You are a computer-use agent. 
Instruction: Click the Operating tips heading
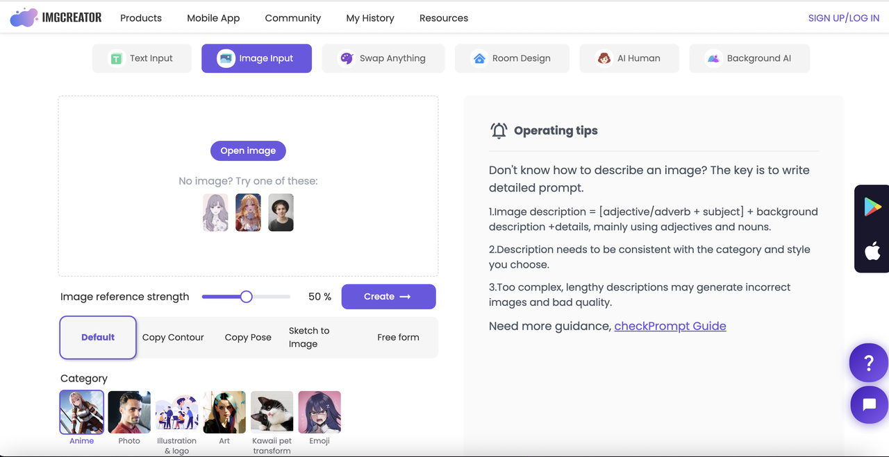click(556, 130)
